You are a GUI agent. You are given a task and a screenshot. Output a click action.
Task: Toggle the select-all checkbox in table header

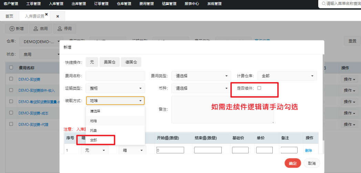click(x=11, y=68)
